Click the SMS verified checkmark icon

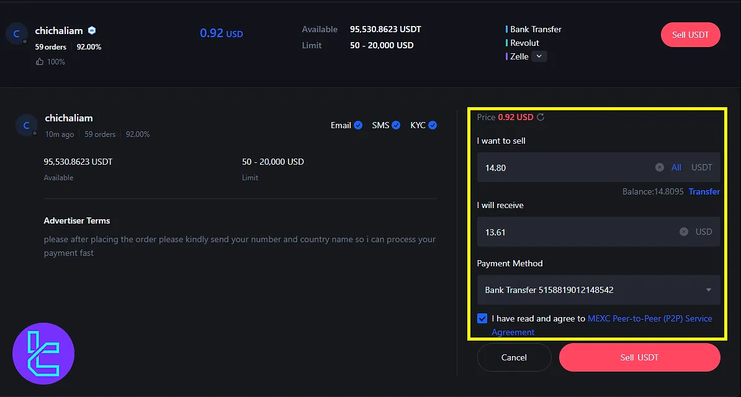click(396, 125)
